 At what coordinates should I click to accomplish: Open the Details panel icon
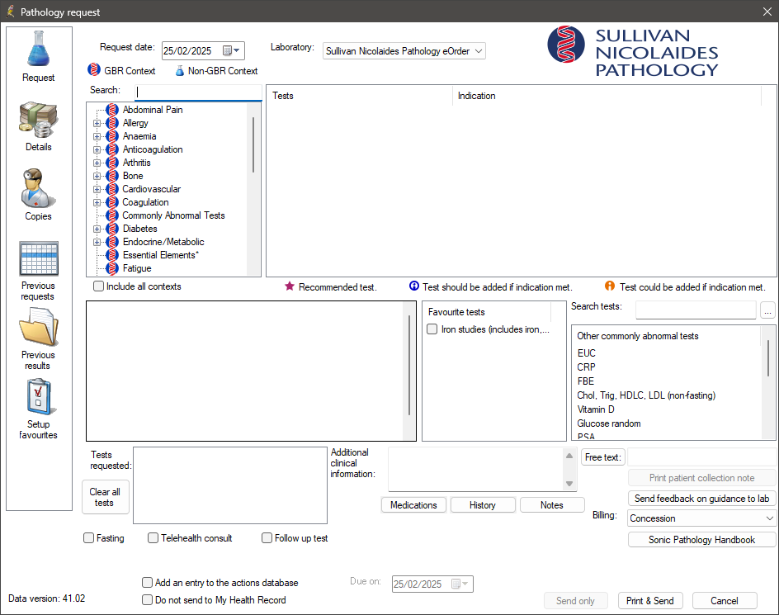click(x=38, y=120)
